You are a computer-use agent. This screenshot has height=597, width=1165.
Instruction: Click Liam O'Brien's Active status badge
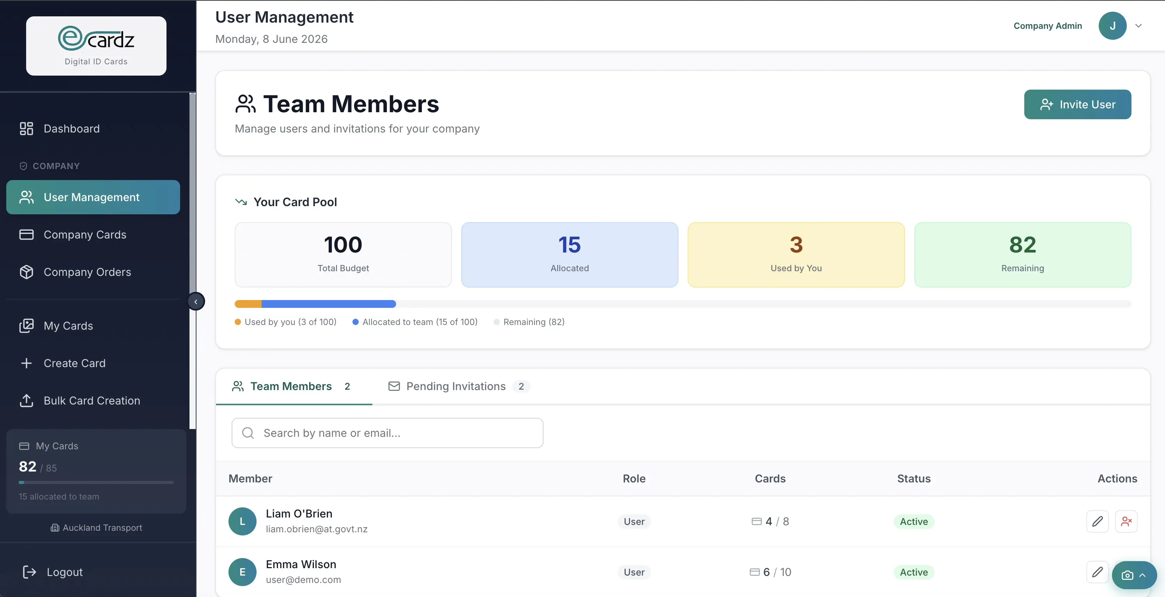pos(914,521)
